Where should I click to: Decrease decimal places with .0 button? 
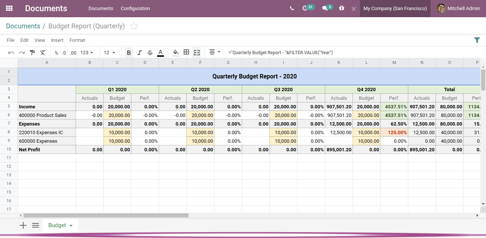click(x=64, y=53)
